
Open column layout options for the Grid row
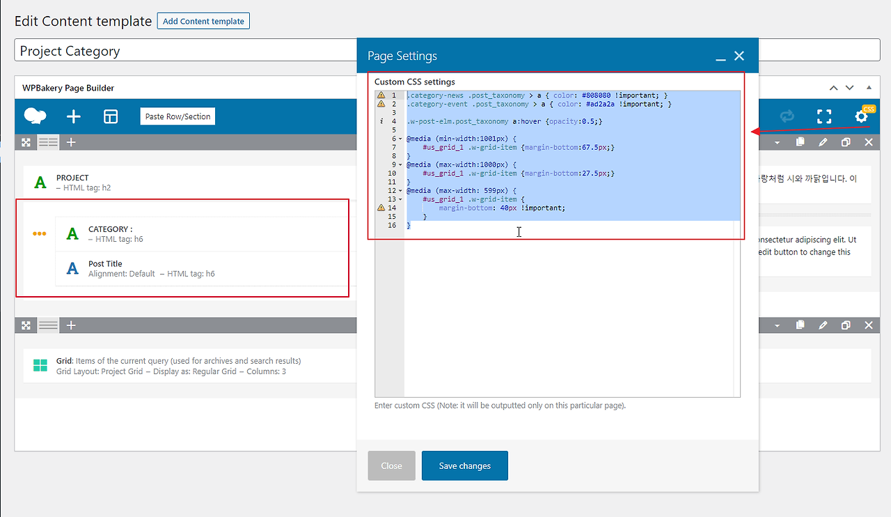click(x=48, y=325)
